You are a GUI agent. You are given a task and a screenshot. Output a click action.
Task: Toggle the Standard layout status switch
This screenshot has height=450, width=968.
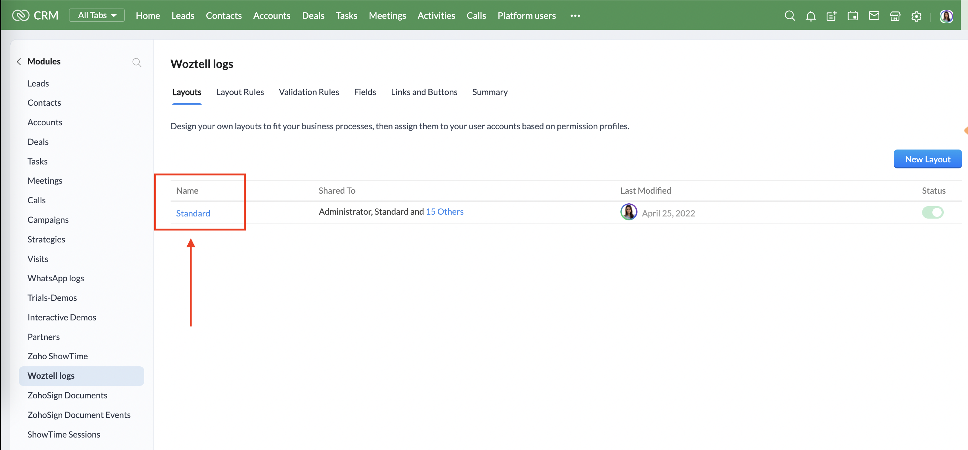pyautogui.click(x=932, y=212)
